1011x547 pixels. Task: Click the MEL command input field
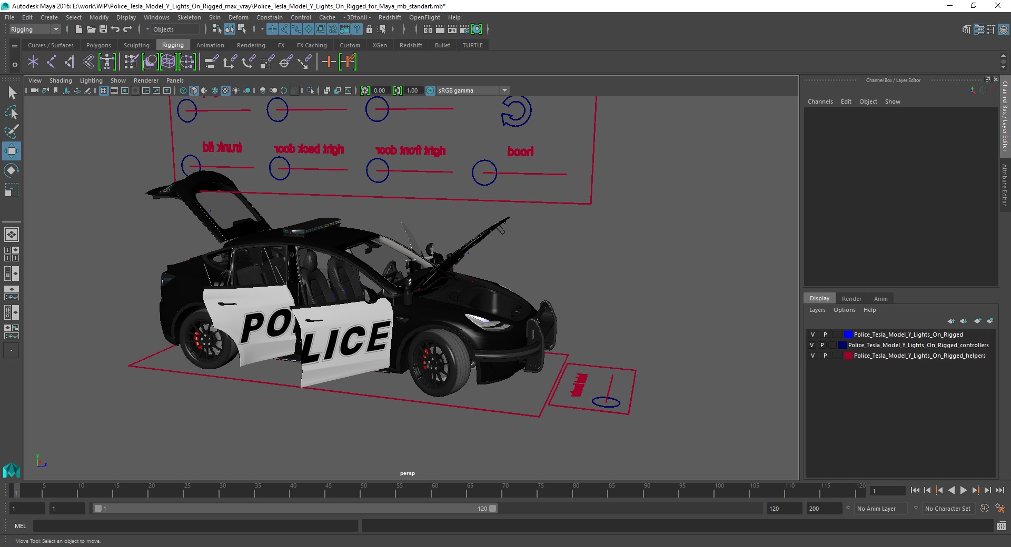[195, 525]
